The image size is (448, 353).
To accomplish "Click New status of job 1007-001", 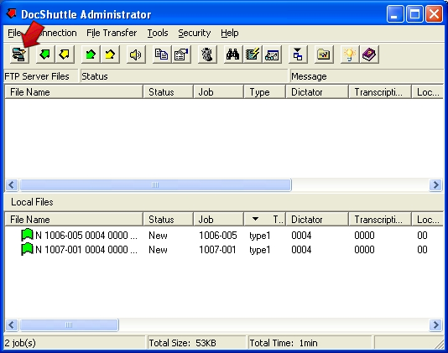I will (x=158, y=250).
